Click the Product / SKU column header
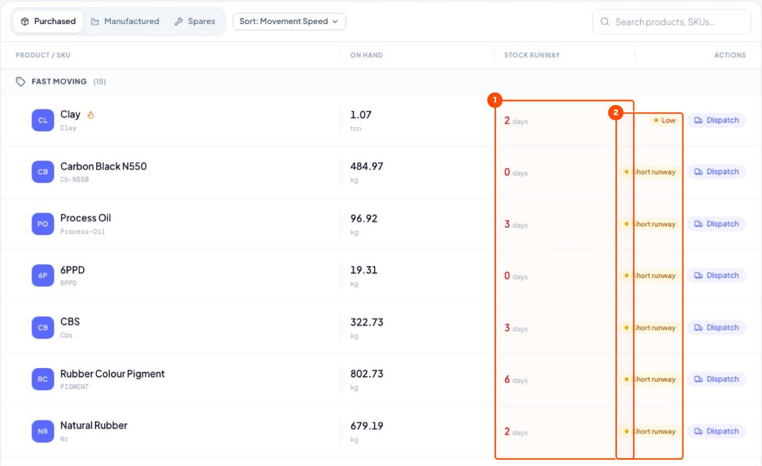Image resolution: width=762 pixels, height=466 pixels. (x=43, y=55)
